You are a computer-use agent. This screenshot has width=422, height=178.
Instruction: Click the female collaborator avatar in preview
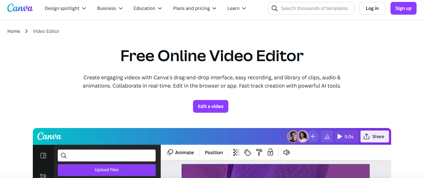pyautogui.click(x=303, y=136)
